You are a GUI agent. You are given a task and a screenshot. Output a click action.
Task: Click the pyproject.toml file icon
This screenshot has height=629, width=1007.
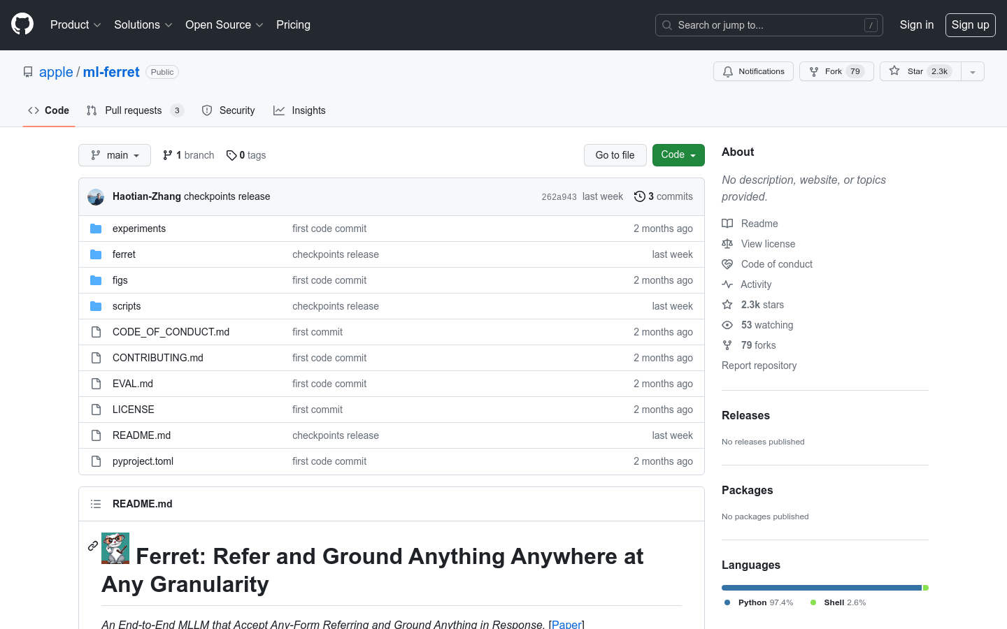point(96,461)
